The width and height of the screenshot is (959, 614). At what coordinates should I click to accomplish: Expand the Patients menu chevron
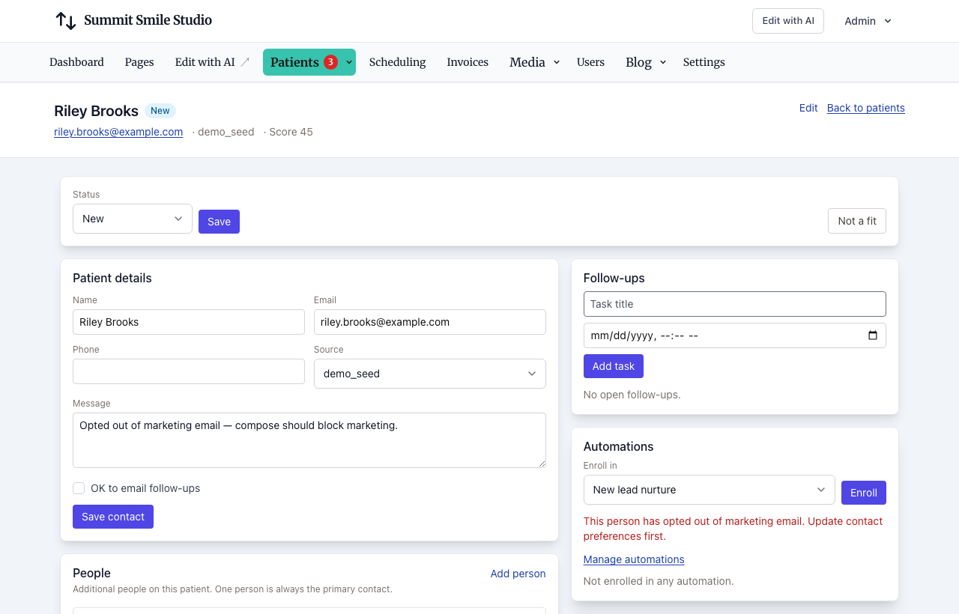[349, 62]
